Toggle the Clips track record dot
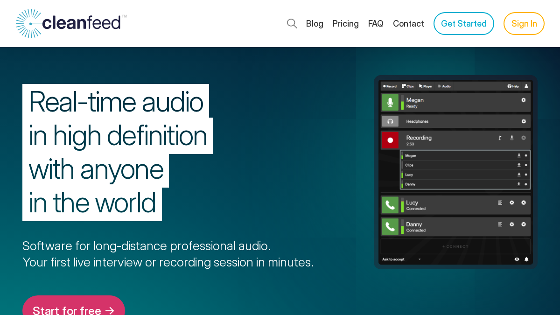This screenshot has height=315, width=560. pyautogui.click(x=526, y=165)
